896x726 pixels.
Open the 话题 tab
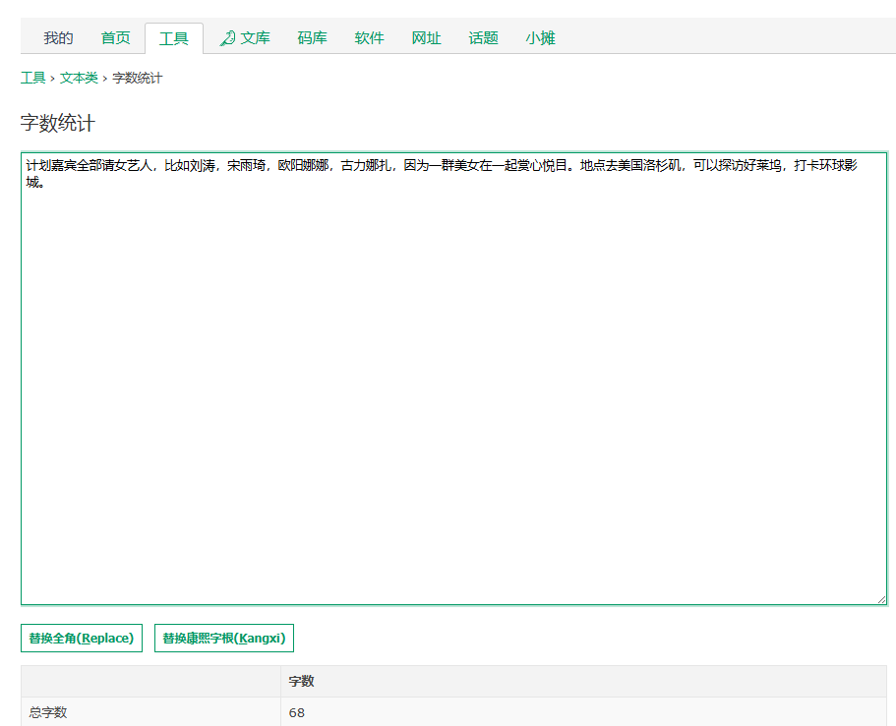pyautogui.click(x=484, y=38)
